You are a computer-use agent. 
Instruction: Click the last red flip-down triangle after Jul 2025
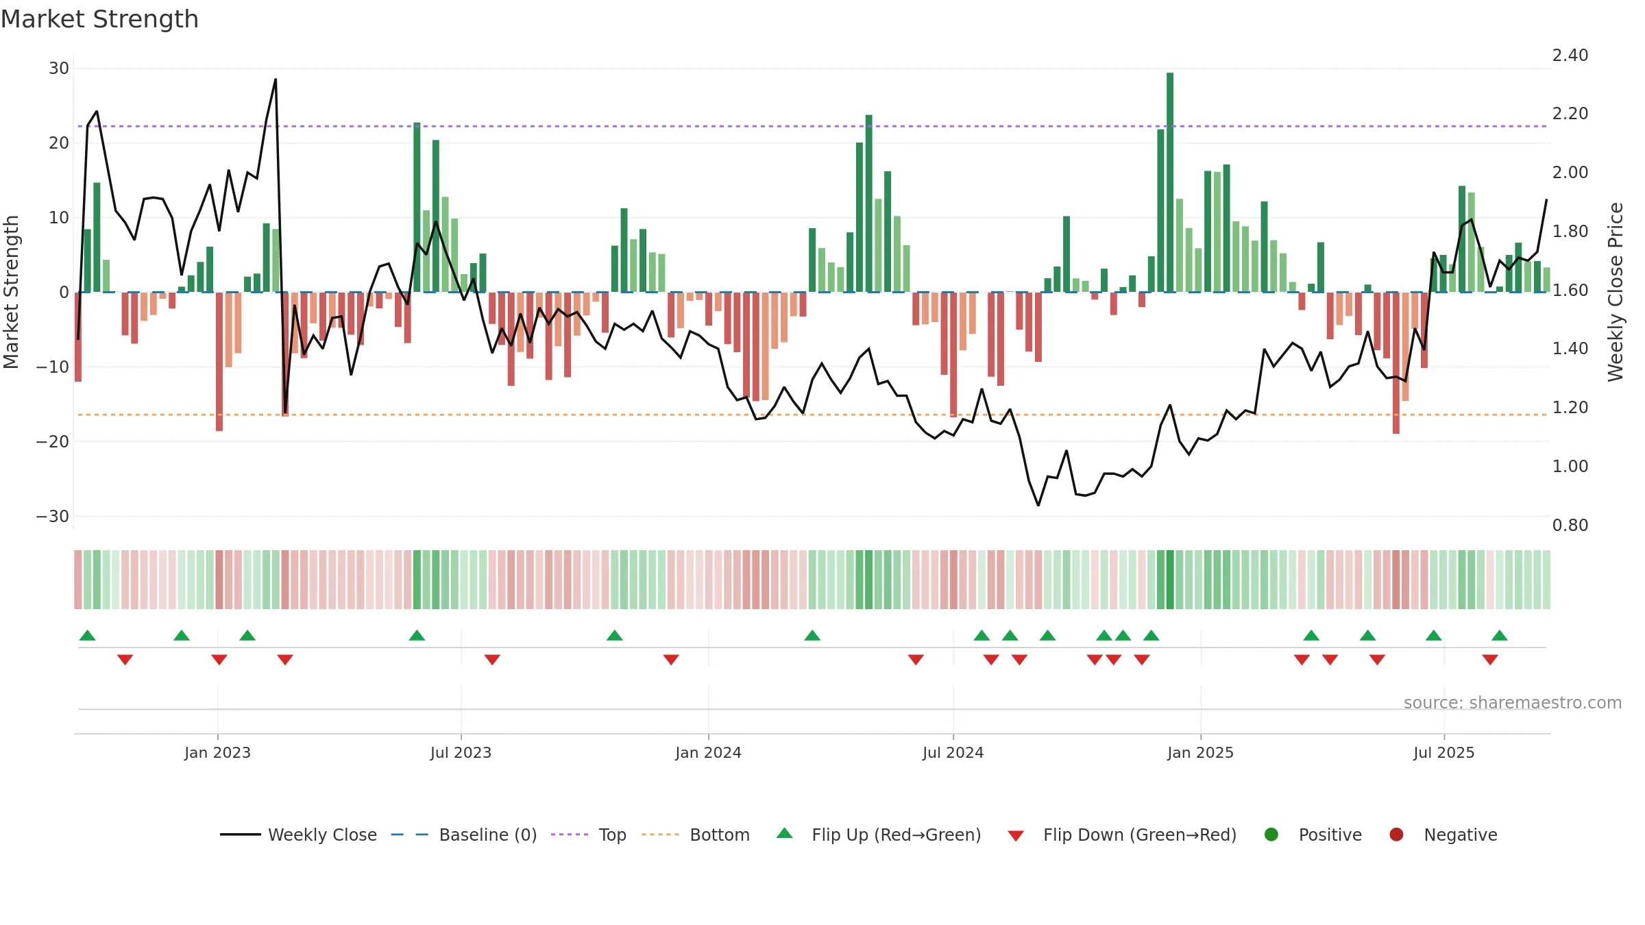pyautogui.click(x=1490, y=660)
